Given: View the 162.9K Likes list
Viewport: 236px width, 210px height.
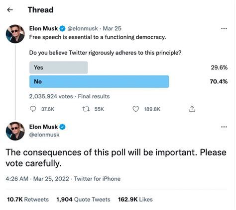Looking at the screenshot, I should 135,200.
